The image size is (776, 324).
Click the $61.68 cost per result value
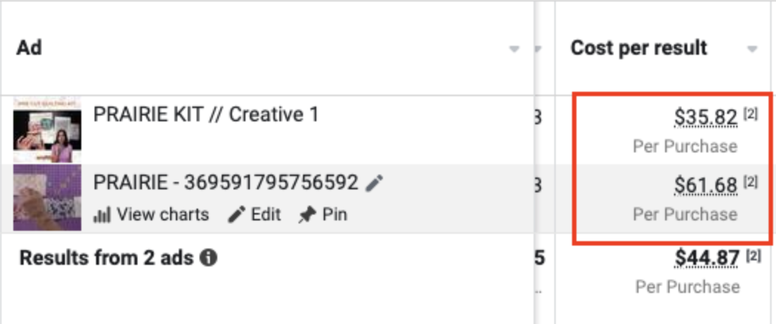coord(706,186)
